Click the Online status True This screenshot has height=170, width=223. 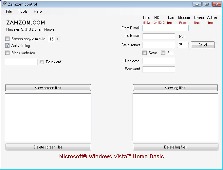click(197, 23)
